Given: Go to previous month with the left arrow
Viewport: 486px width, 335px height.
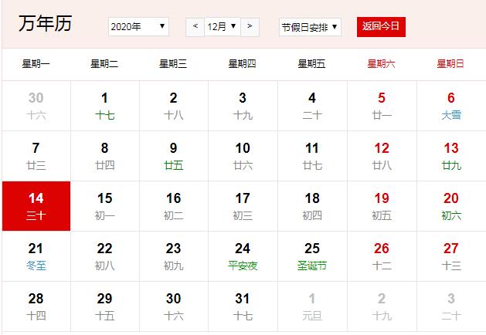Looking at the screenshot, I should tap(195, 27).
